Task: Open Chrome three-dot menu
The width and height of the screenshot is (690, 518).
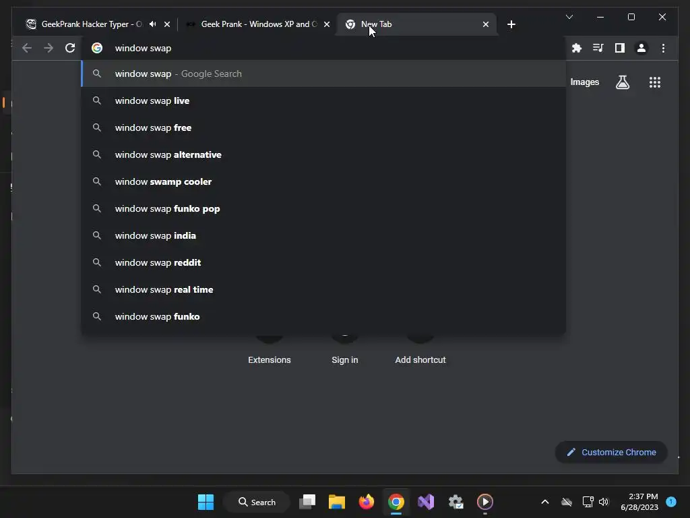Action: pyautogui.click(x=663, y=48)
